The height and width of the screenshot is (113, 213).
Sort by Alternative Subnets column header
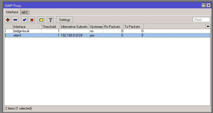[x=74, y=27]
